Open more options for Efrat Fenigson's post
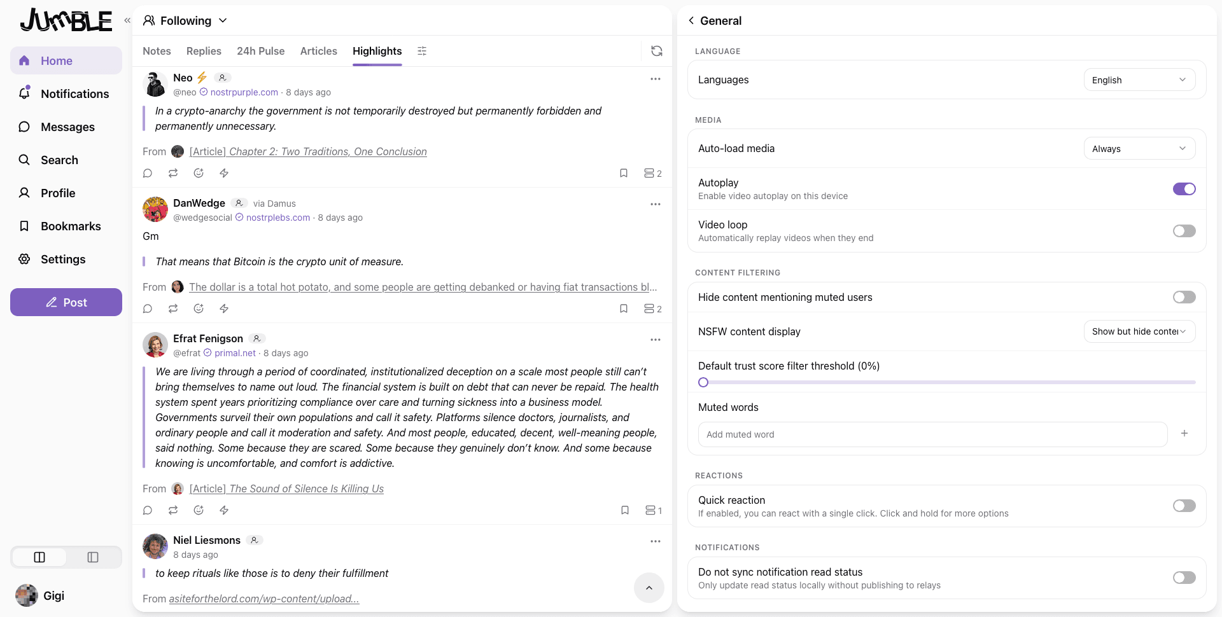 [656, 340]
